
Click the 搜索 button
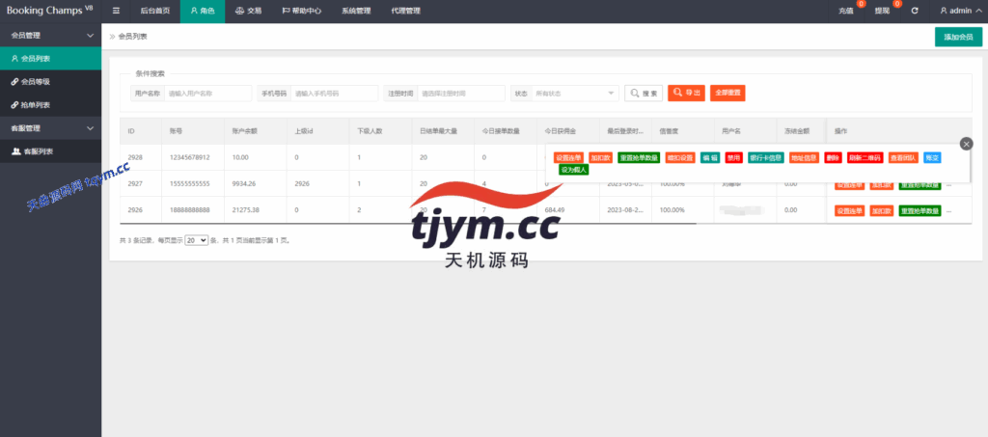pyautogui.click(x=644, y=94)
